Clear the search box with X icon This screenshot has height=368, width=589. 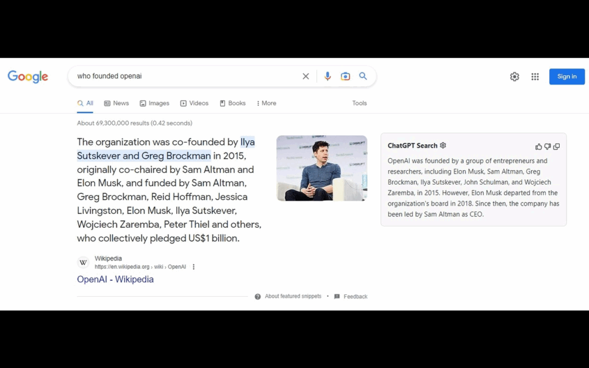(305, 76)
